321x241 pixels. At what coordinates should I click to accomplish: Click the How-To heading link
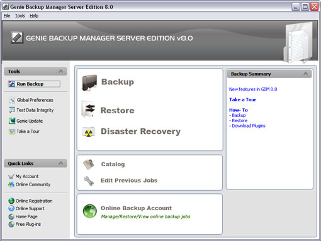click(239, 110)
